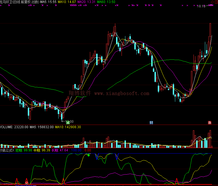Select the MA5: 15.55 label

(48, 2)
